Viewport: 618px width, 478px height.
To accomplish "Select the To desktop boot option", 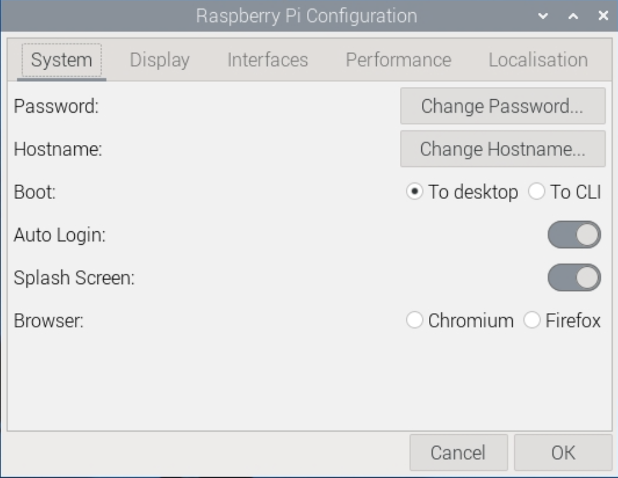I will tap(462, 192).
